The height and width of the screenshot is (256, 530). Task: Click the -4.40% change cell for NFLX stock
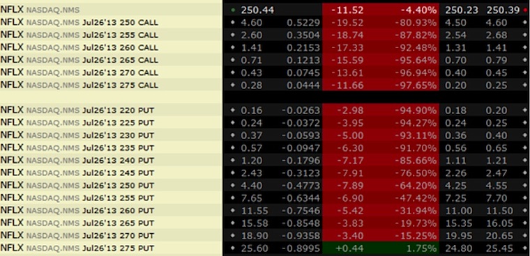point(418,10)
